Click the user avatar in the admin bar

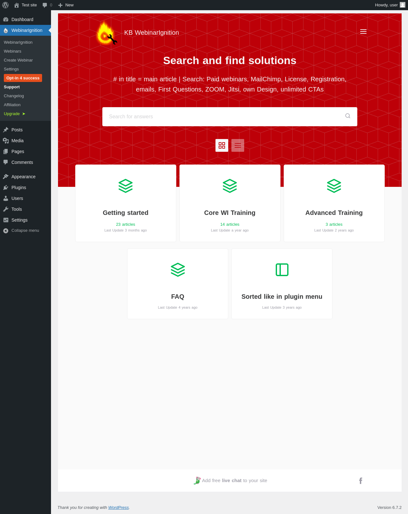pyautogui.click(x=403, y=5)
